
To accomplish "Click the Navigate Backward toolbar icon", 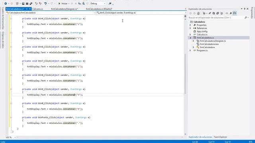I will 6,4.
